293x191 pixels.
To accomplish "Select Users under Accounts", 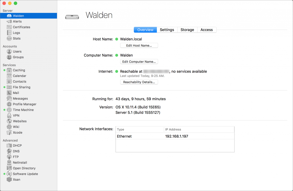I will (x=17, y=51).
